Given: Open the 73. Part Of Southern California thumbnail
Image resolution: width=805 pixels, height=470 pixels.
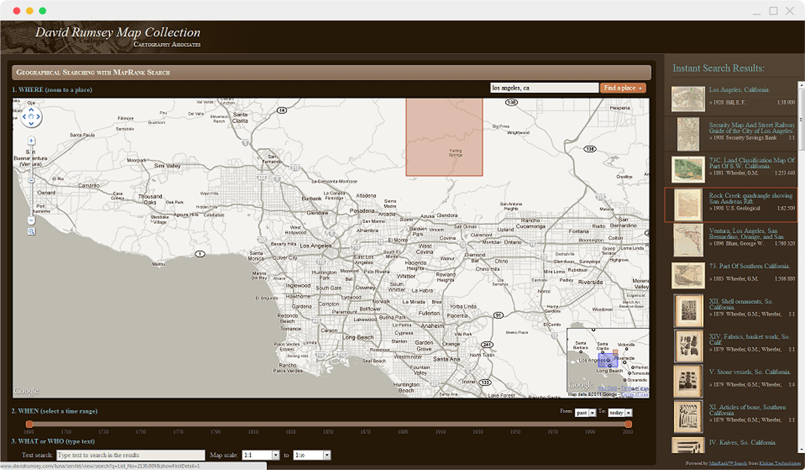Looking at the screenshot, I should click(688, 275).
